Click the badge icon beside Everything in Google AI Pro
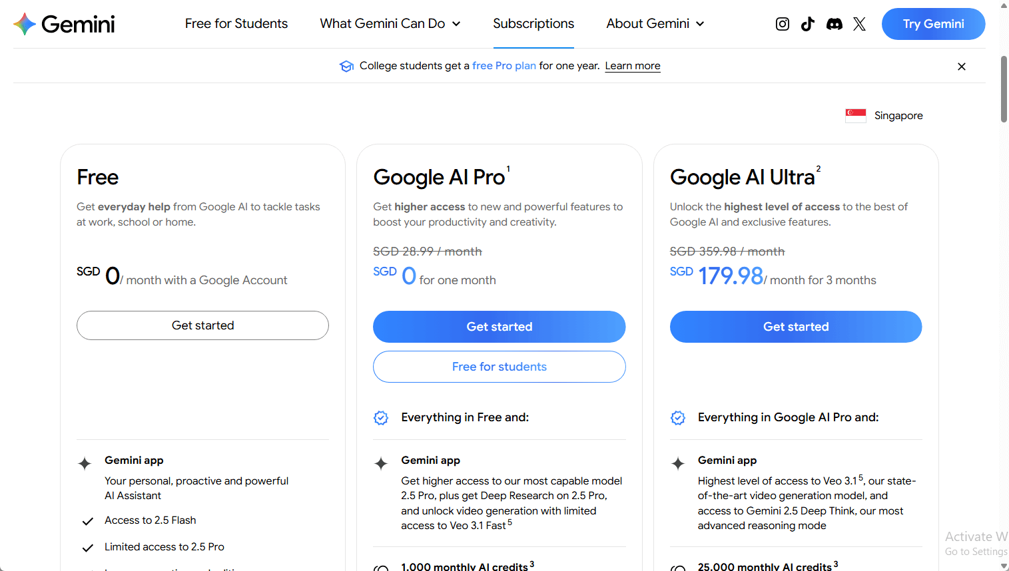 point(677,417)
